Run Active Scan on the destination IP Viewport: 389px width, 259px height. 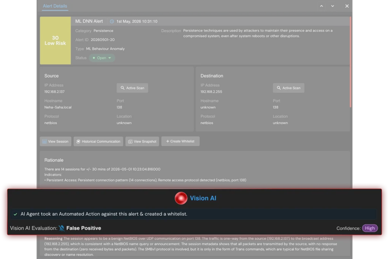pyautogui.click(x=289, y=88)
